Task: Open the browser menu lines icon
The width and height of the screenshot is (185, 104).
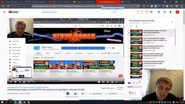Action: pos(164,2)
